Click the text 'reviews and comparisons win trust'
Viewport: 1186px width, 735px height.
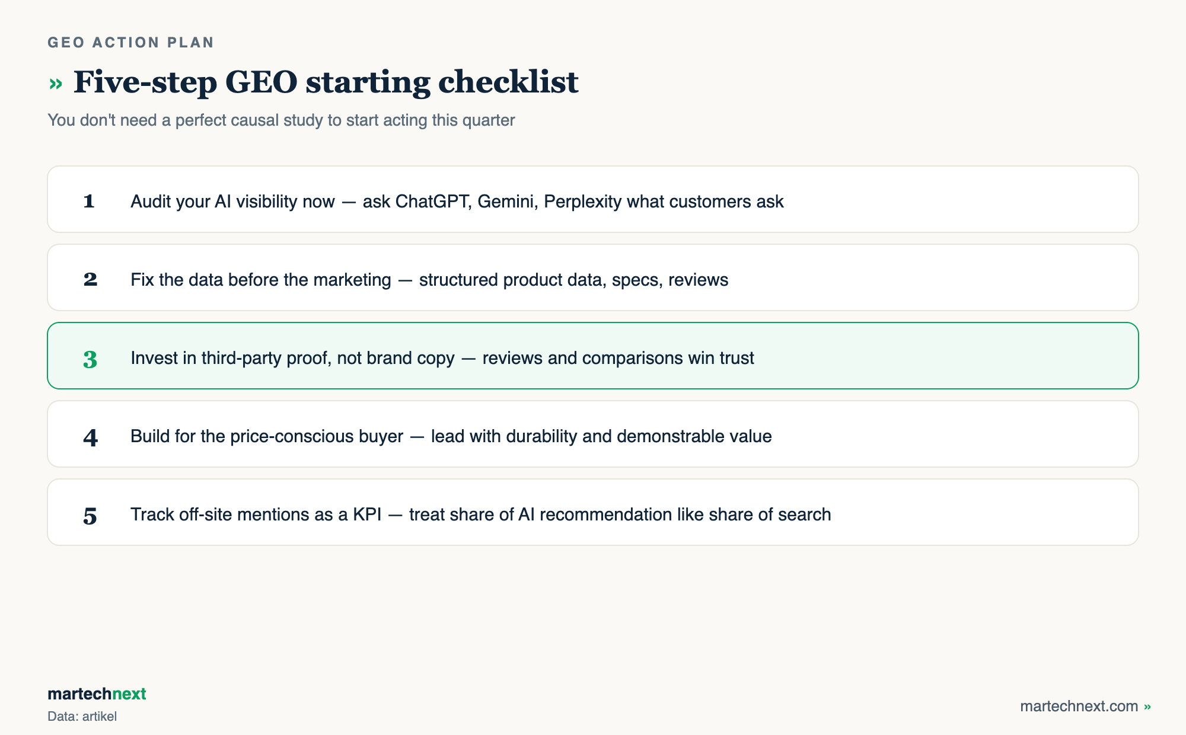pyautogui.click(x=618, y=358)
